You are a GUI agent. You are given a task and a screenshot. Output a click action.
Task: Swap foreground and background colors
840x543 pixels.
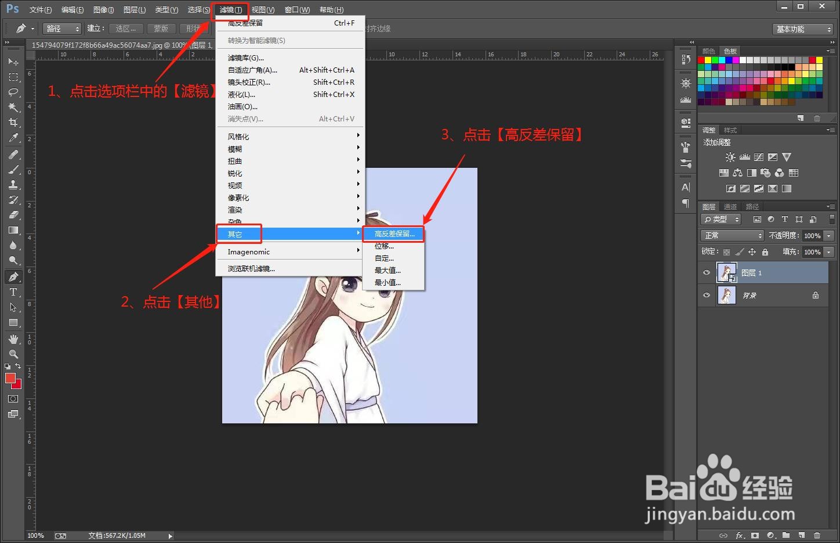19,366
